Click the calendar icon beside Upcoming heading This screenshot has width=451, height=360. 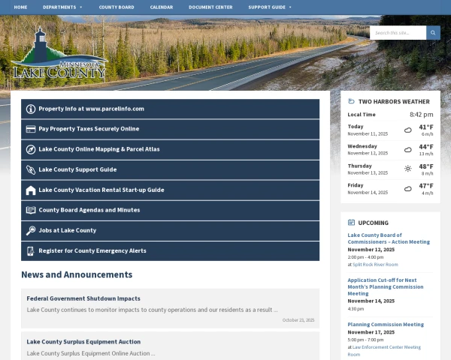coord(351,222)
